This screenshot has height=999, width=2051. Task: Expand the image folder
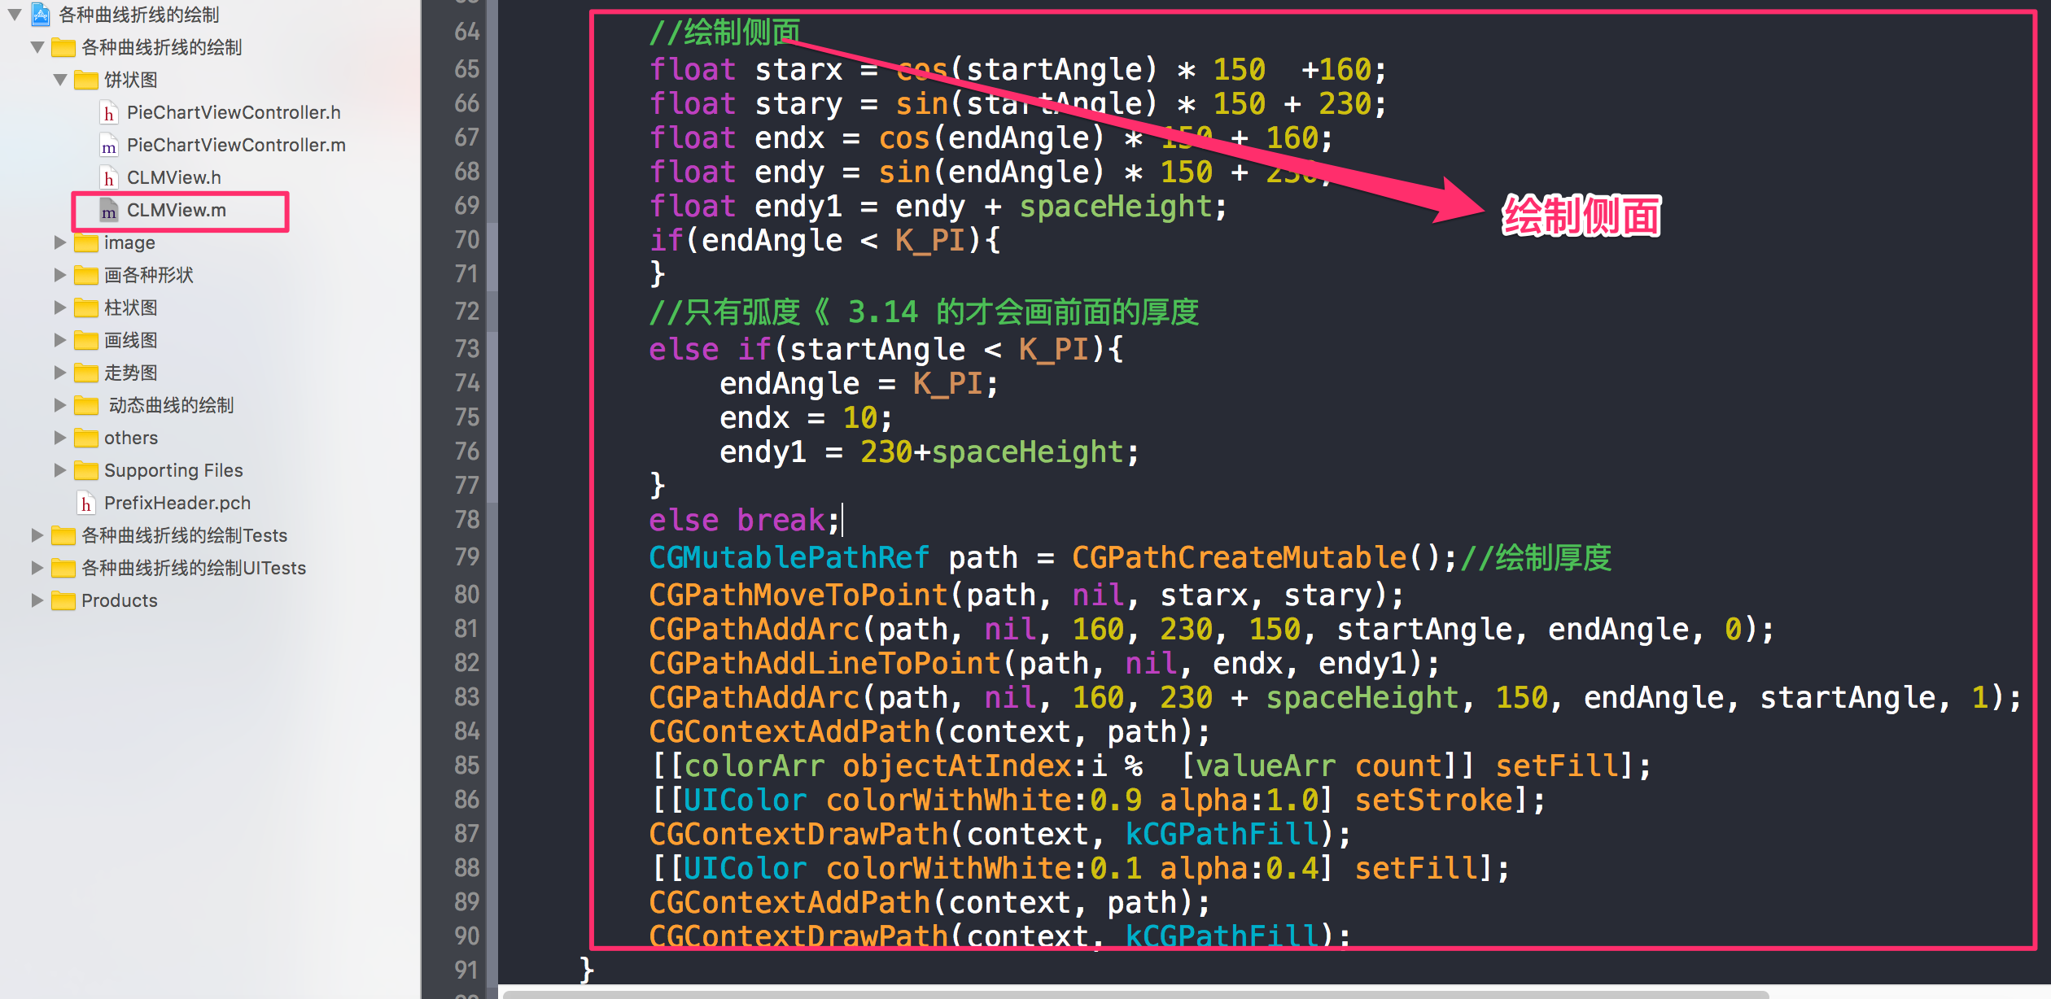point(60,242)
